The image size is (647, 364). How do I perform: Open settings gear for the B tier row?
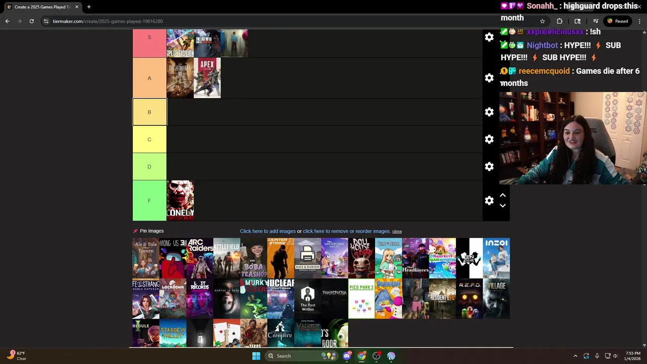[489, 112]
